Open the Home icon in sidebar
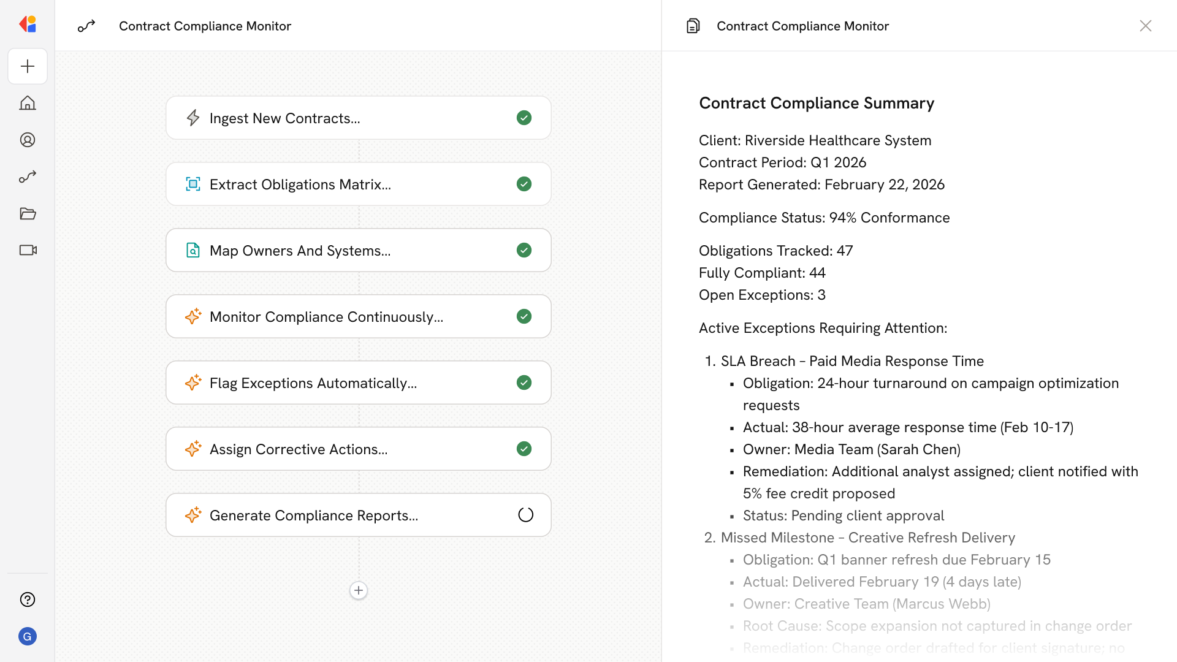The image size is (1177, 662). tap(28, 103)
